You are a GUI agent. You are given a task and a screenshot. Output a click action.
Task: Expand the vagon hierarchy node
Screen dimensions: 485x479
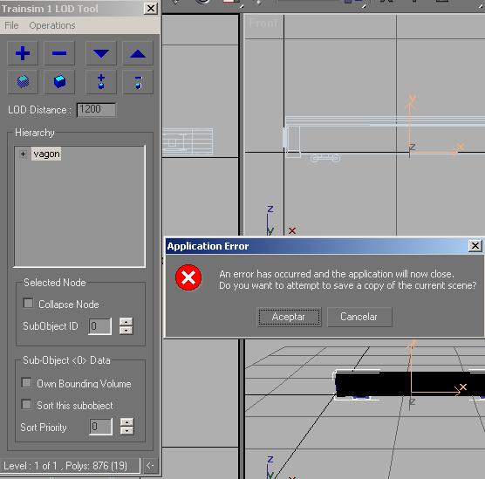point(23,154)
